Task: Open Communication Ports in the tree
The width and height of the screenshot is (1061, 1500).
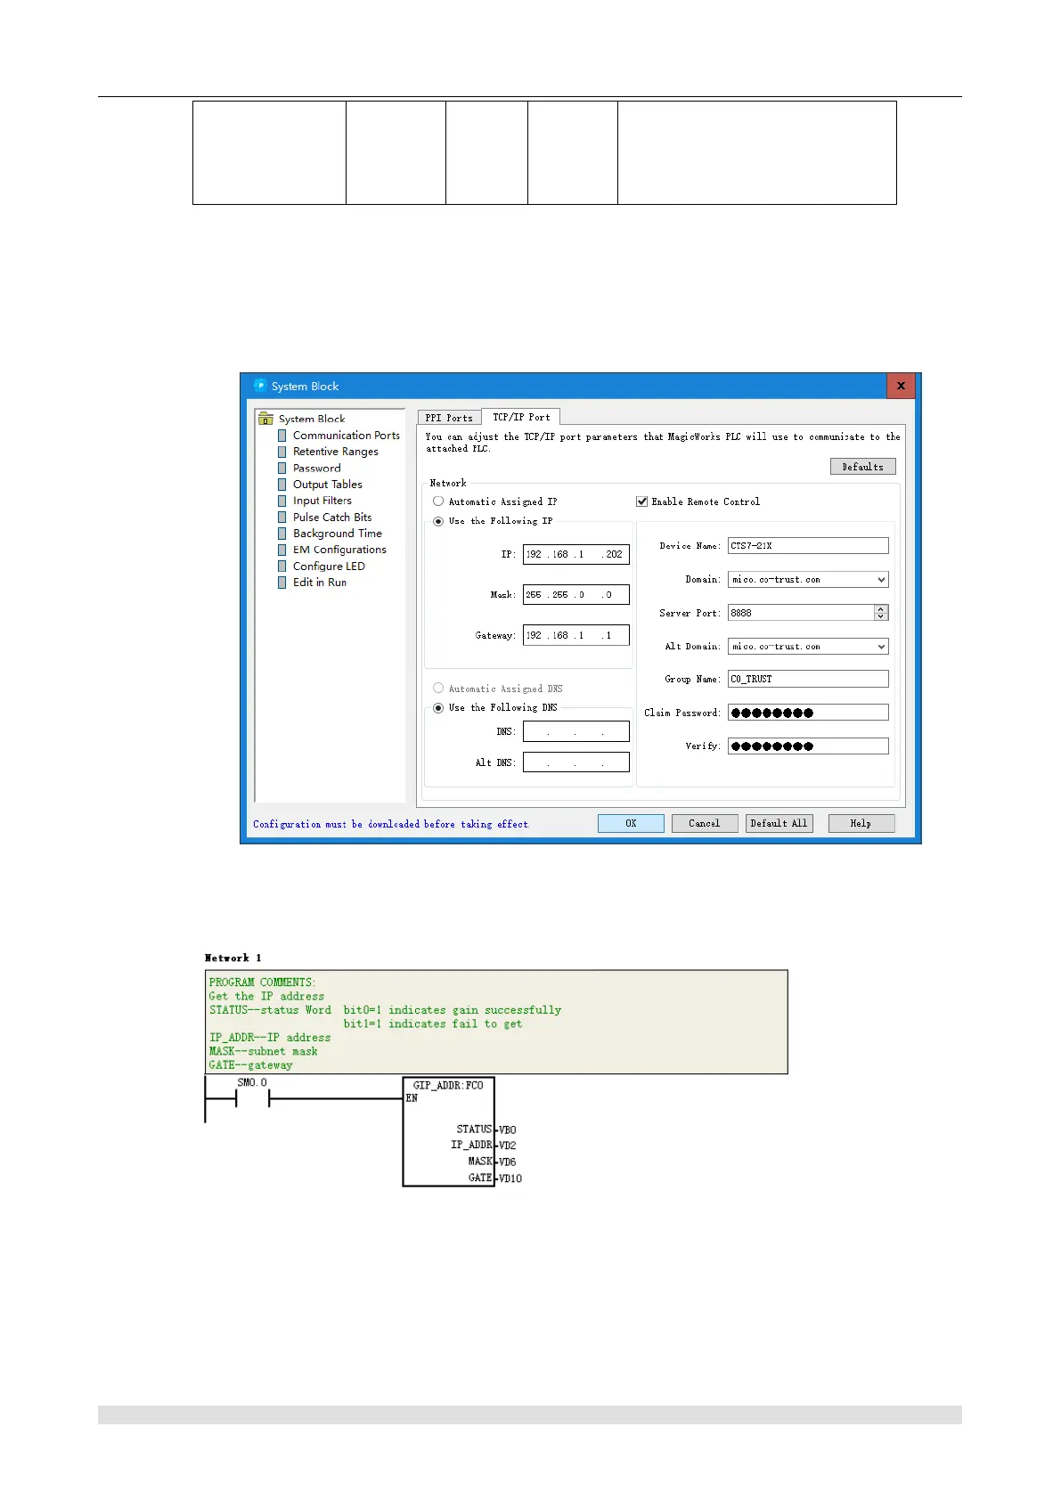Action: coord(347,436)
